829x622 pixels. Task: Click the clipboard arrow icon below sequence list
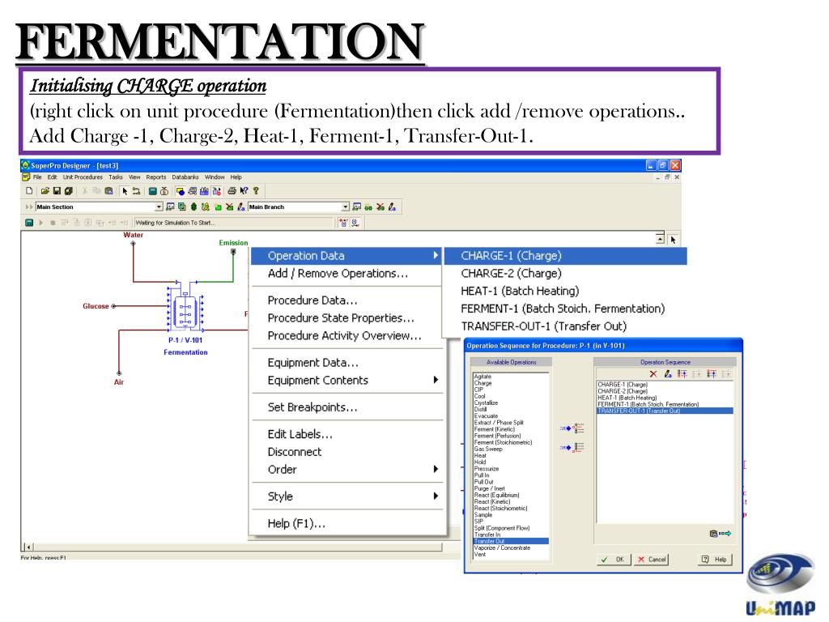pyautogui.click(x=720, y=534)
